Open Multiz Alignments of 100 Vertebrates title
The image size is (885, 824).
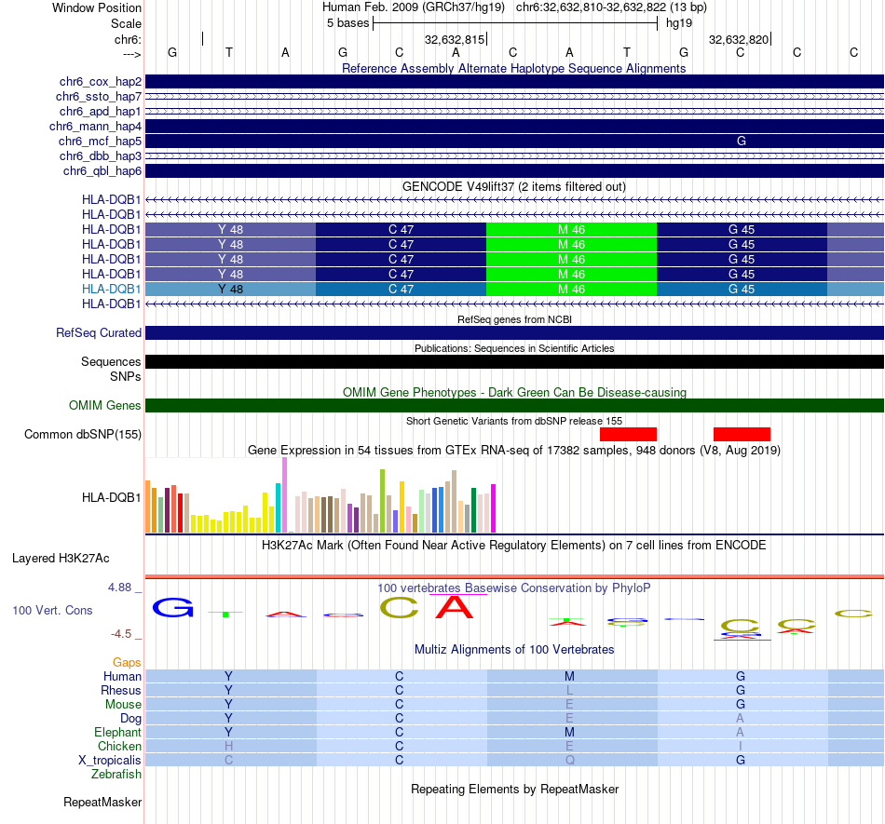pos(514,650)
